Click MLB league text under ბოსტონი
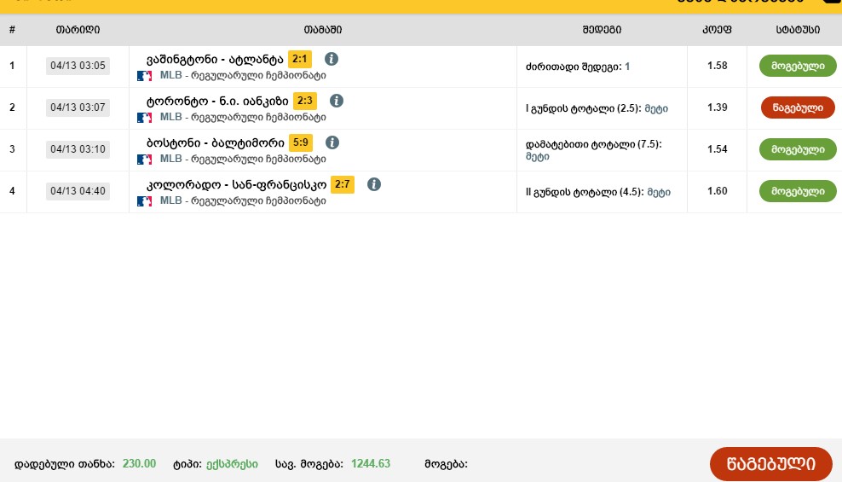This screenshot has height=482, width=842. (243, 159)
